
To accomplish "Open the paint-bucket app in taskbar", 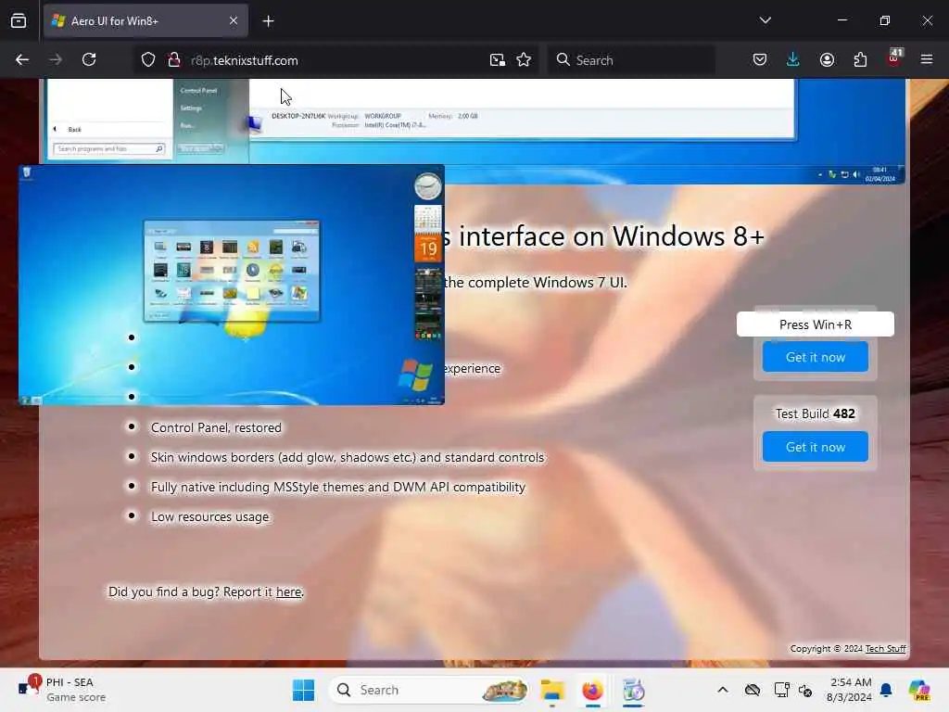I will pyautogui.click(x=633, y=690).
